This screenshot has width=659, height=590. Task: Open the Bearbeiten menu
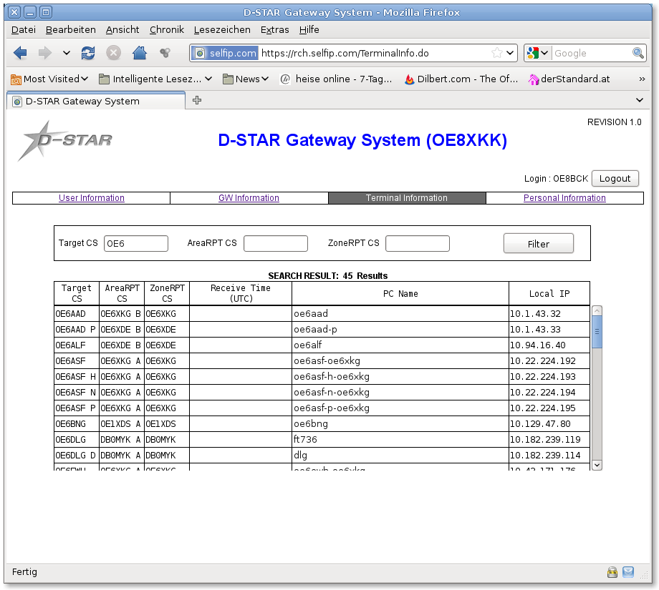tap(71, 30)
